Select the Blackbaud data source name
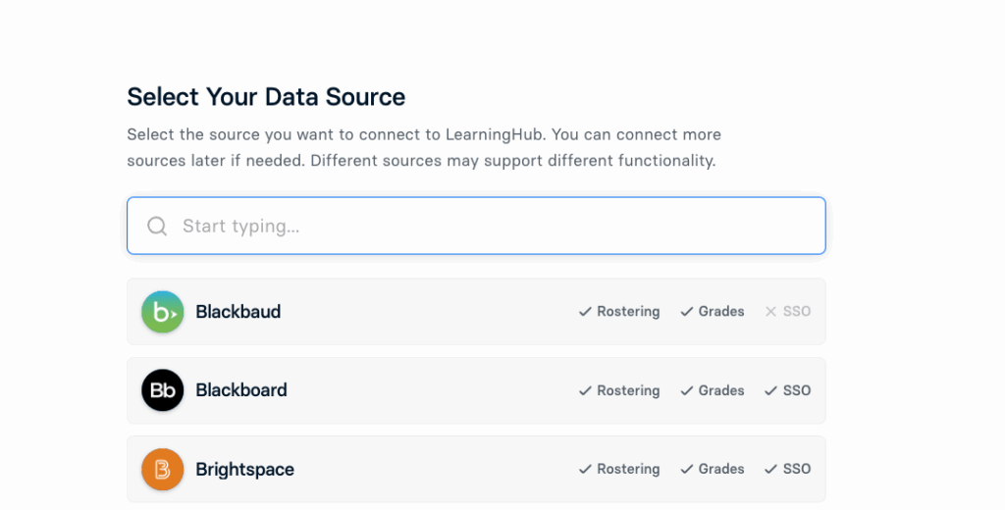The width and height of the screenshot is (1005, 510). pyautogui.click(x=238, y=311)
